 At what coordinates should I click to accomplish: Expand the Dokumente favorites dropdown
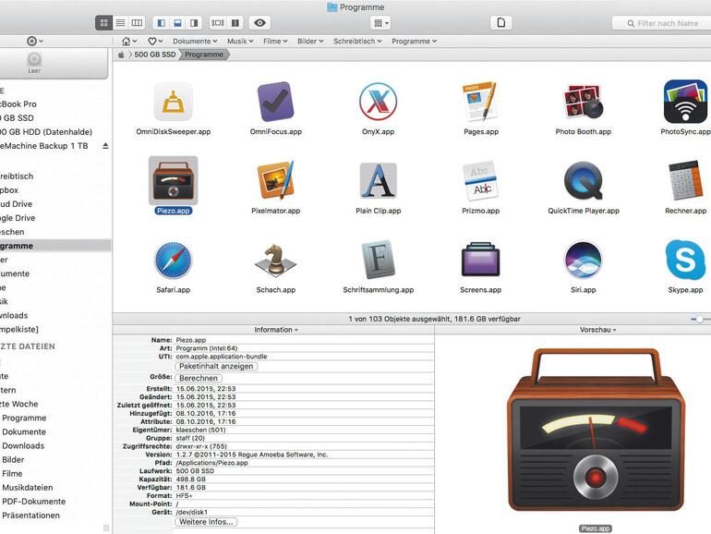pyautogui.click(x=195, y=42)
